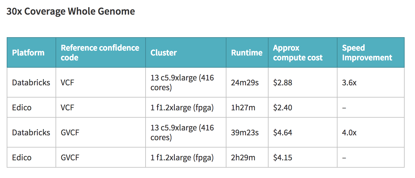Select the 39m23s runtime cell
This screenshot has width=415, height=178.
point(245,133)
